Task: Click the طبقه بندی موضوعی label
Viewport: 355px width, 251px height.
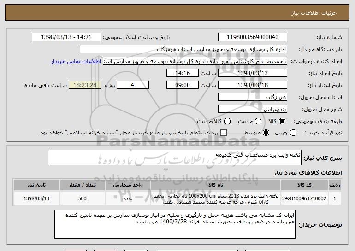Action: 318,121
